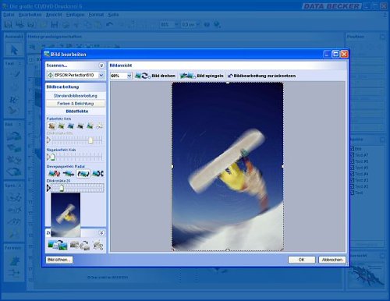Open the 60% zoom dropdown in Bildansicht

pyautogui.click(x=129, y=76)
